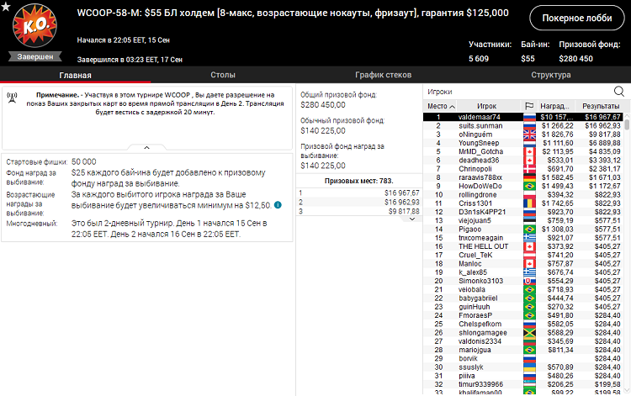Click the $280 450,00 total prize pool value

(323, 105)
